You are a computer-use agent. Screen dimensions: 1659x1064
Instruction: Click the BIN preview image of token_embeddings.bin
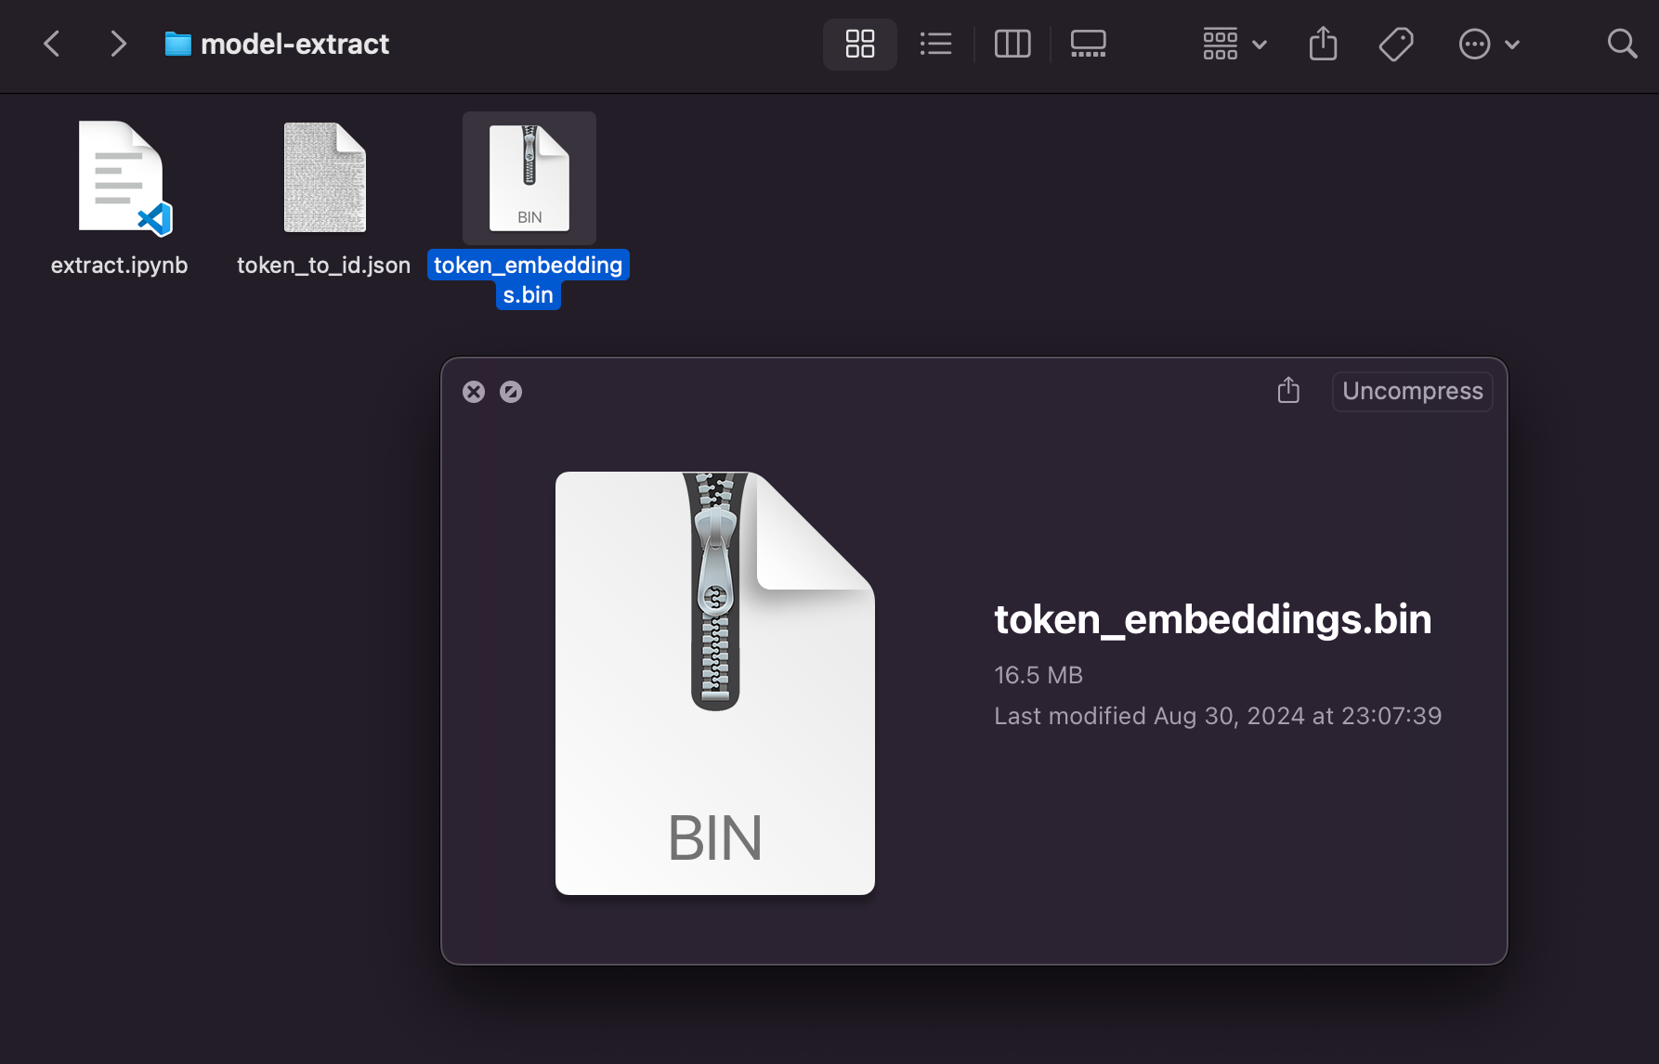click(714, 682)
